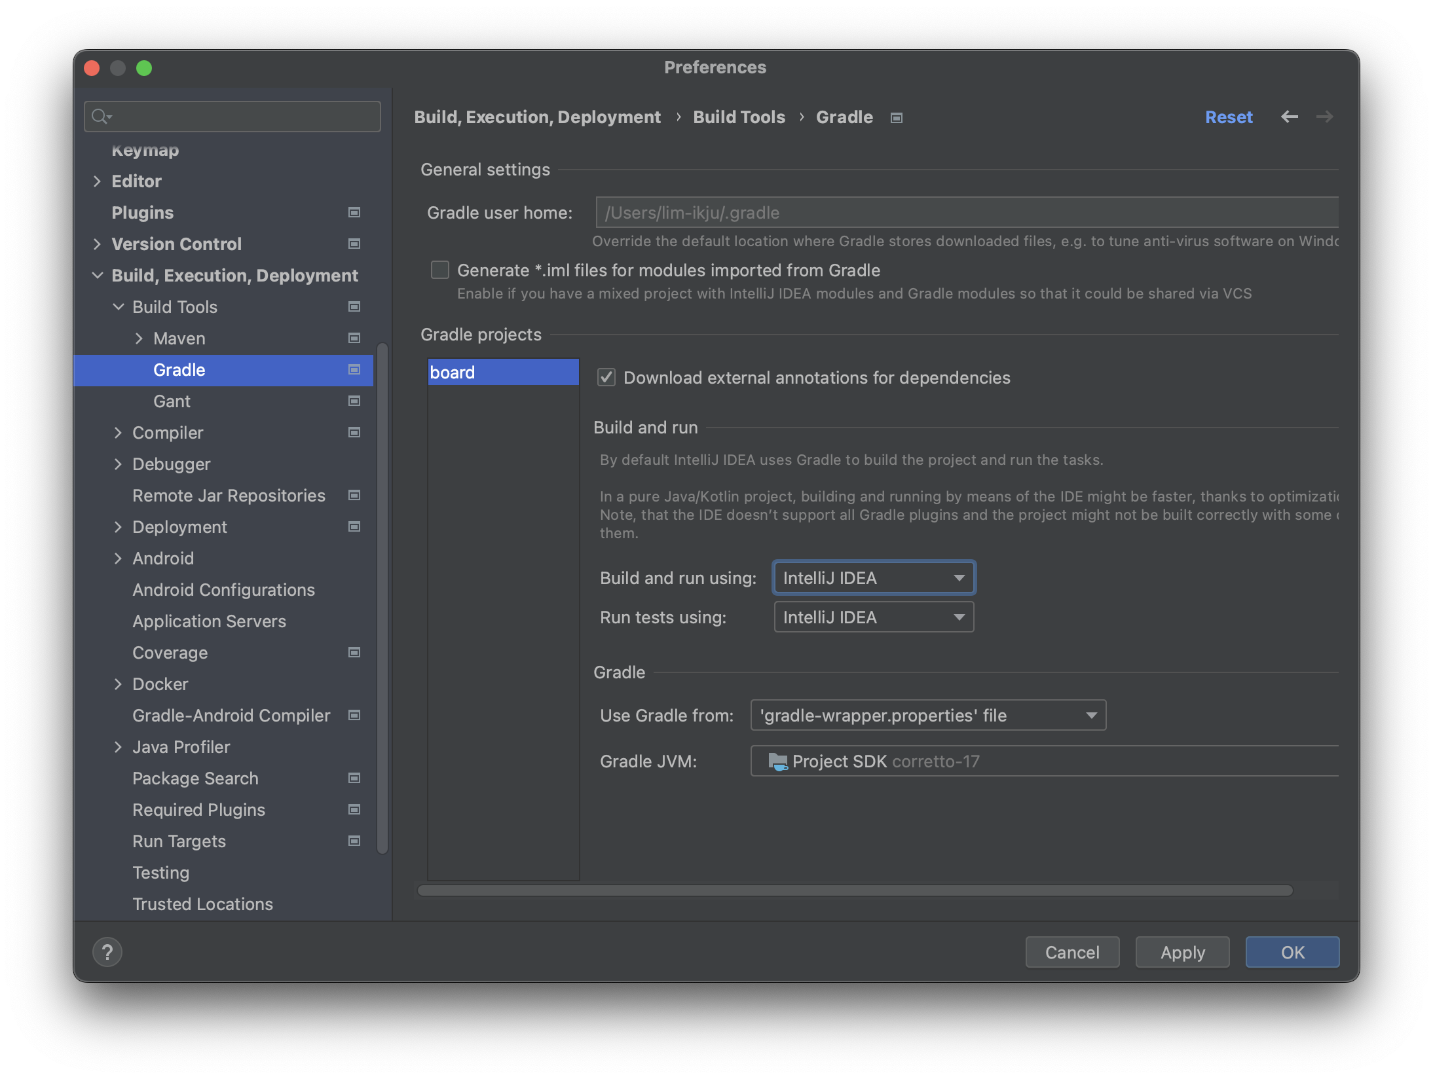Open the Run tests using dropdown
The width and height of the screenshot is (1433, 1079).
pos(874,617)
